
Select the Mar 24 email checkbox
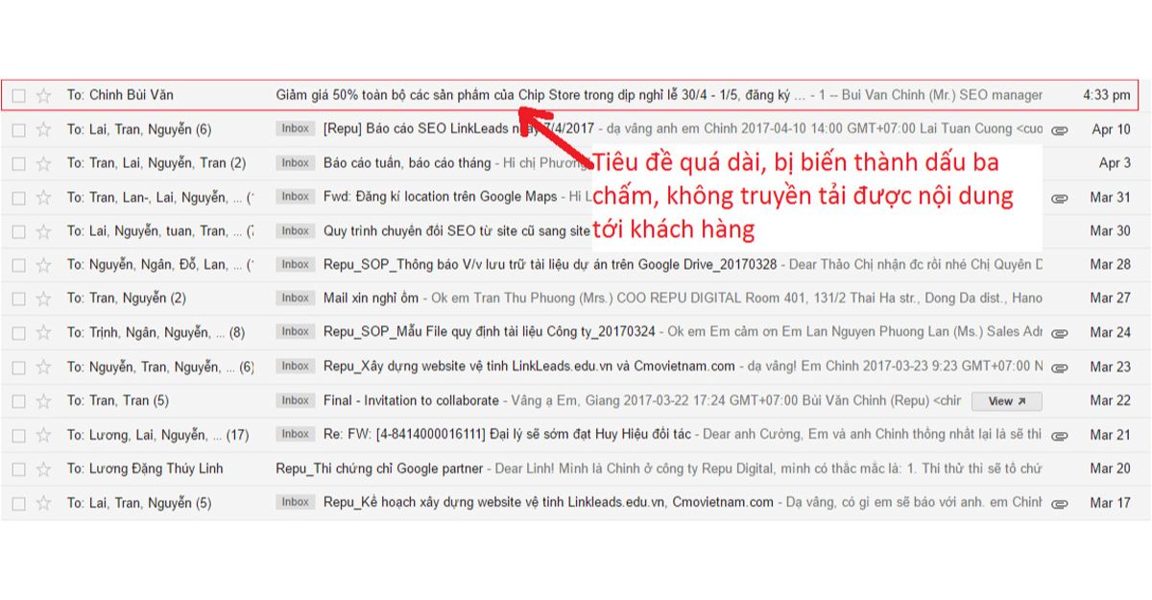(x=18, y=332)
